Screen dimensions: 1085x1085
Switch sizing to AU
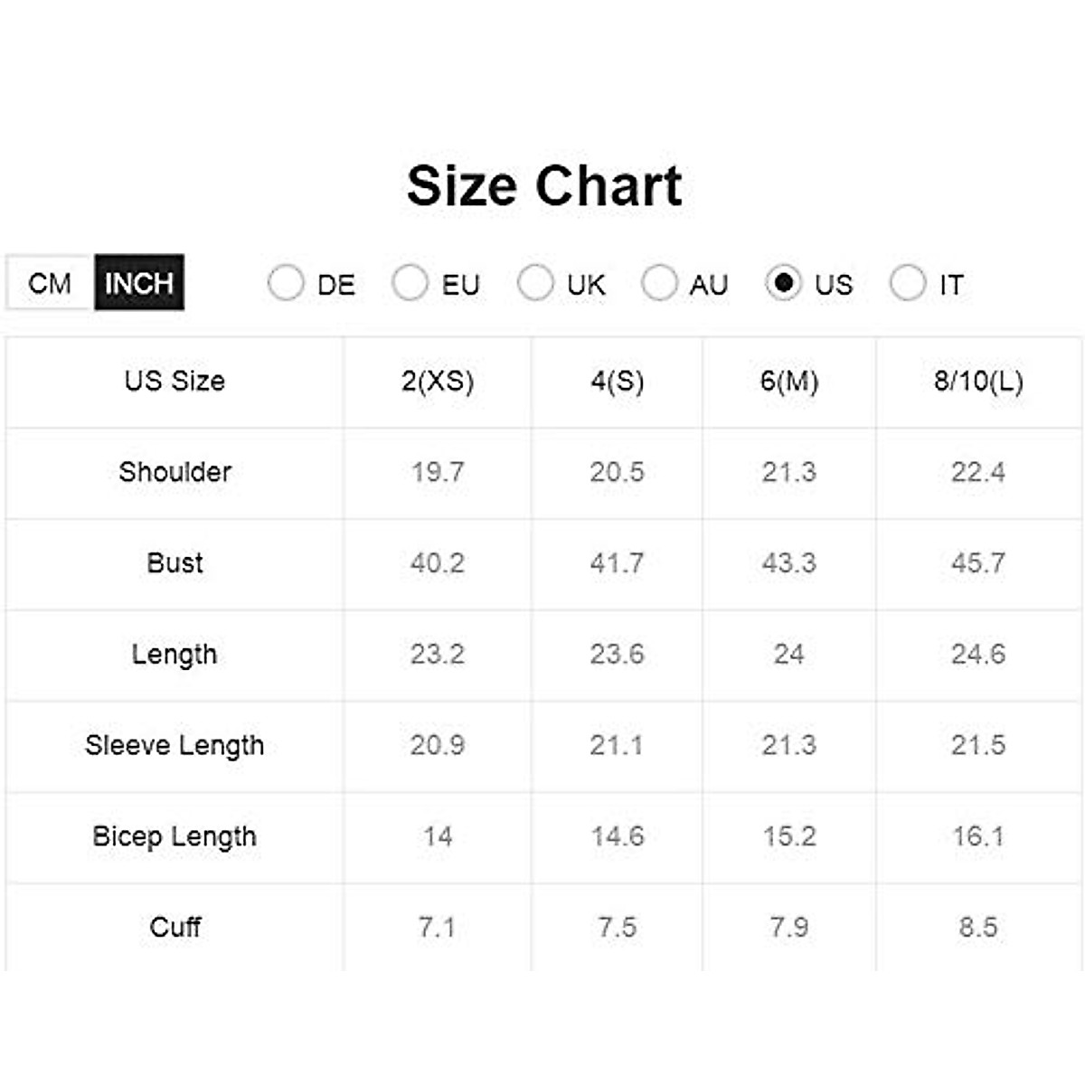pos(659,283)
